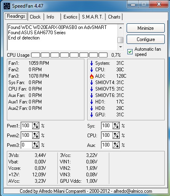Click the Configure button

coord(145,39)
